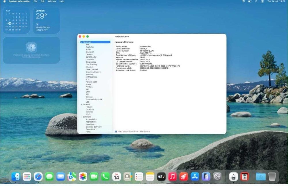This screenshot has width=288, height=186.
Task: Click the Serial Number value CL6CY0403Q
Action: click(145, 64)
